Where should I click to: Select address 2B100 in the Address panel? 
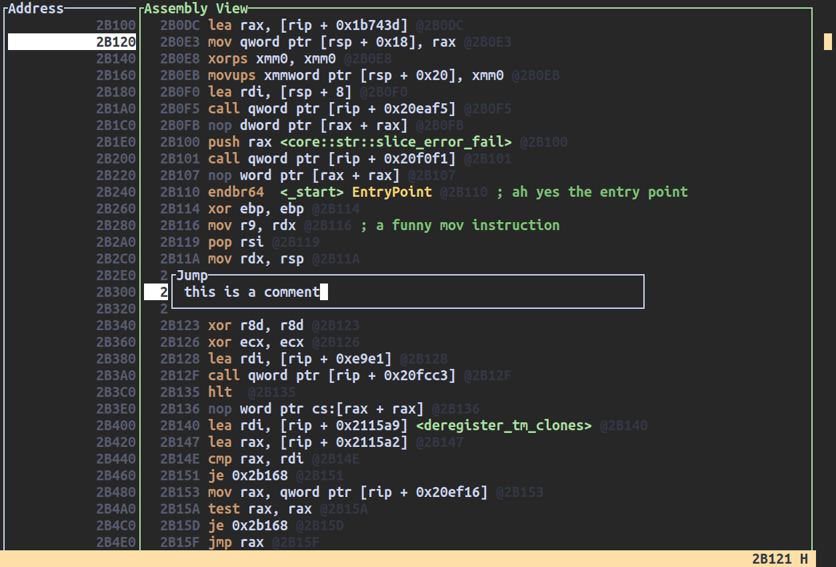pyautogui.click(x=116, y=25)
